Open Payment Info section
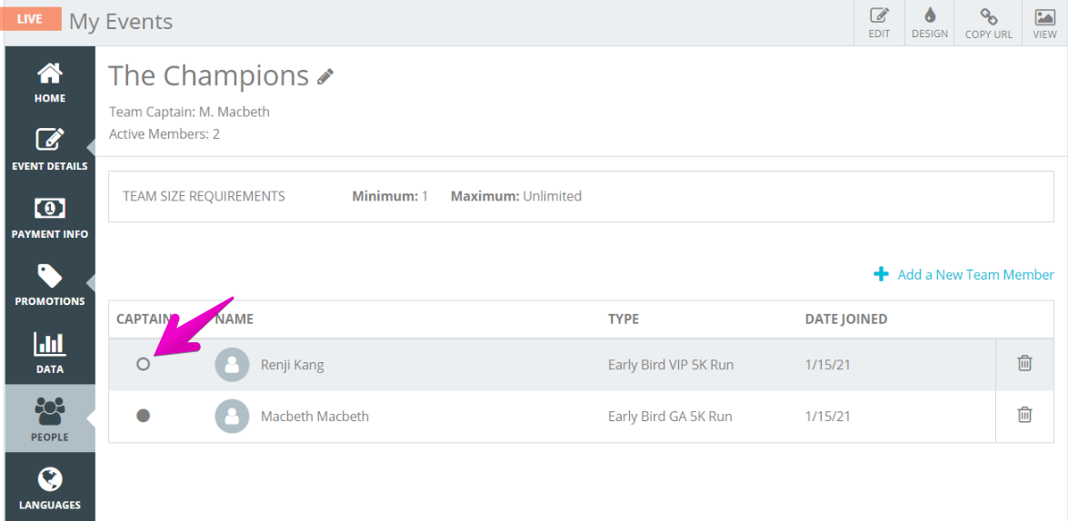1068x521 pixels. pos(50,216)
